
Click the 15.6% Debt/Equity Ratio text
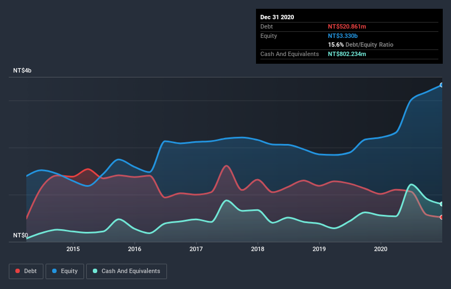pyautogui.click(x=360, y=45)
